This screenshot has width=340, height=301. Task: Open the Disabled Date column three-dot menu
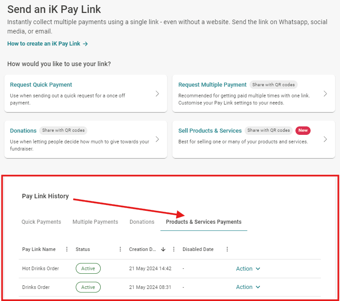(x=227, y=249)
